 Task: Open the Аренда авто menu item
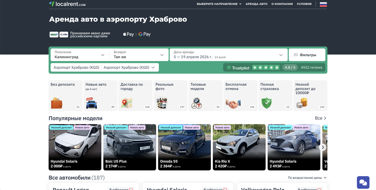(257, 4)
